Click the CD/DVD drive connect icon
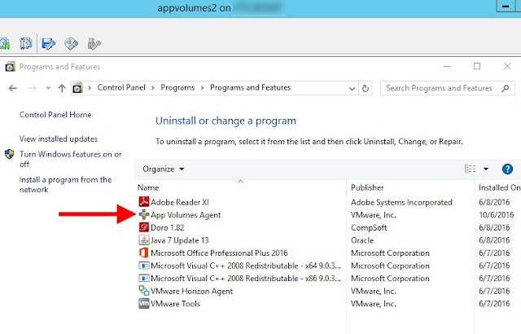521x334 pixels. 71,43
